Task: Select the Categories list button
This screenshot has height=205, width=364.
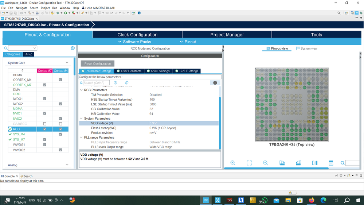Action: (x=13, y=54)
